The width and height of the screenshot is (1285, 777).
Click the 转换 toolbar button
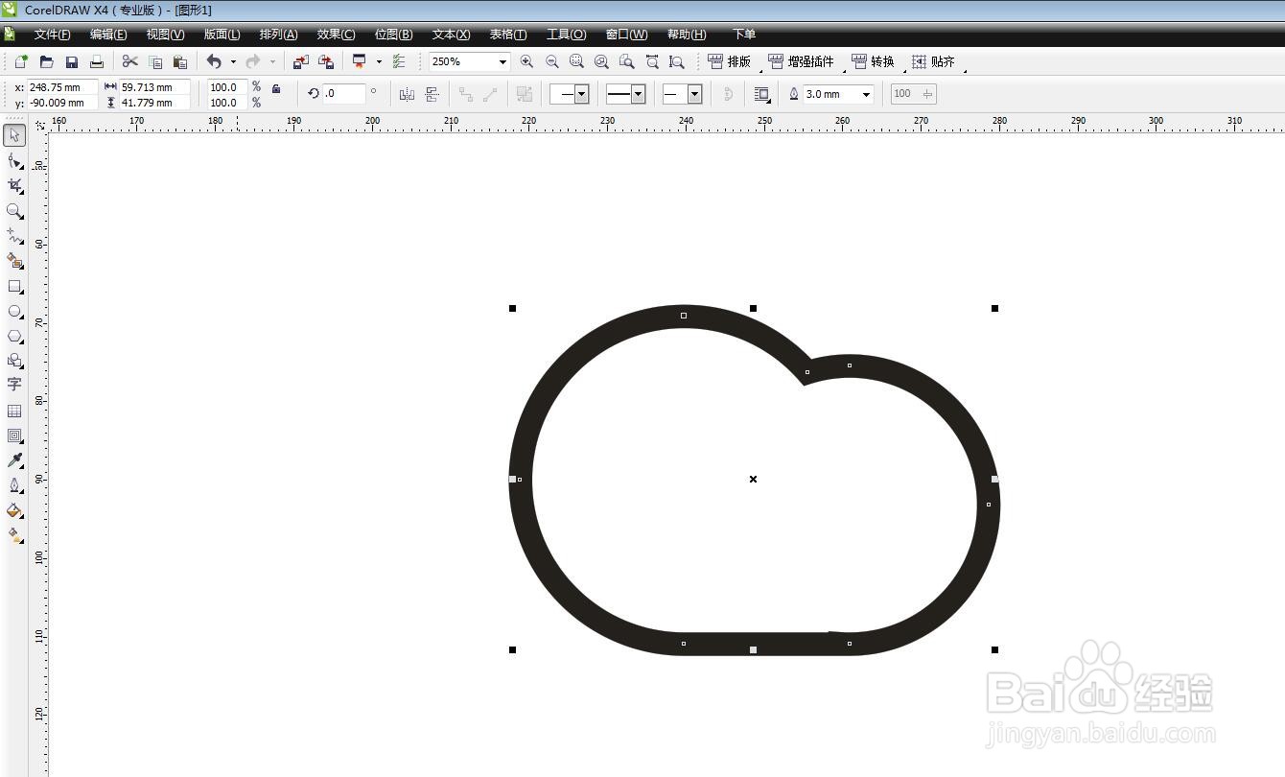873,61
